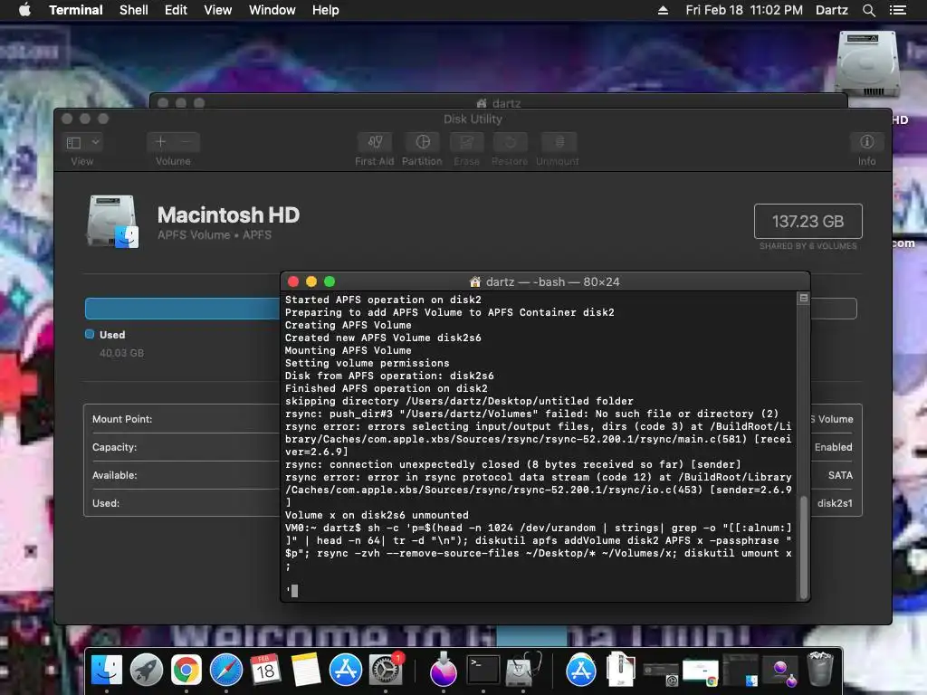
Task: Open Disk Utility from the Dock
Action: coord(522,671)
